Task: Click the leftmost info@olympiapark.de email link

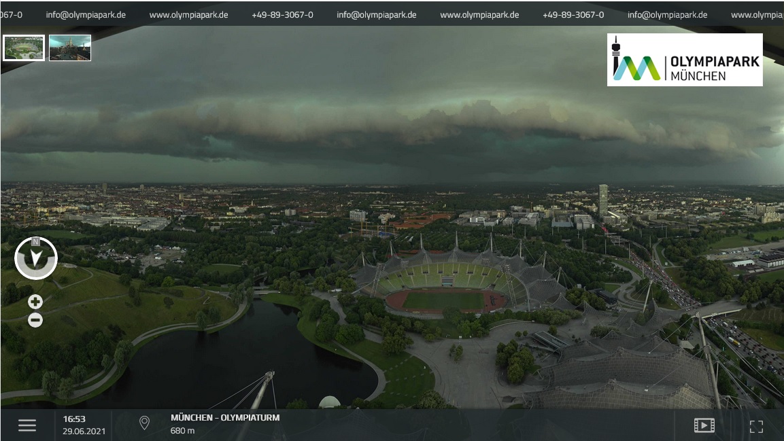Action: click(x=86, y=15)
